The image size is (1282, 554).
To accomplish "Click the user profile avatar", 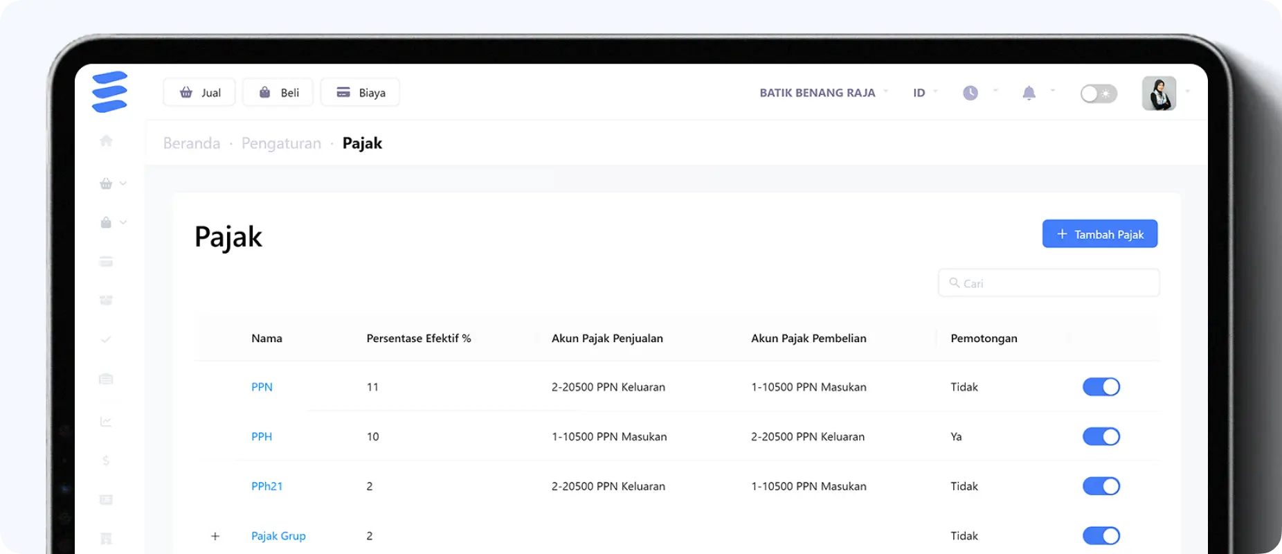I will point(1159,93).
